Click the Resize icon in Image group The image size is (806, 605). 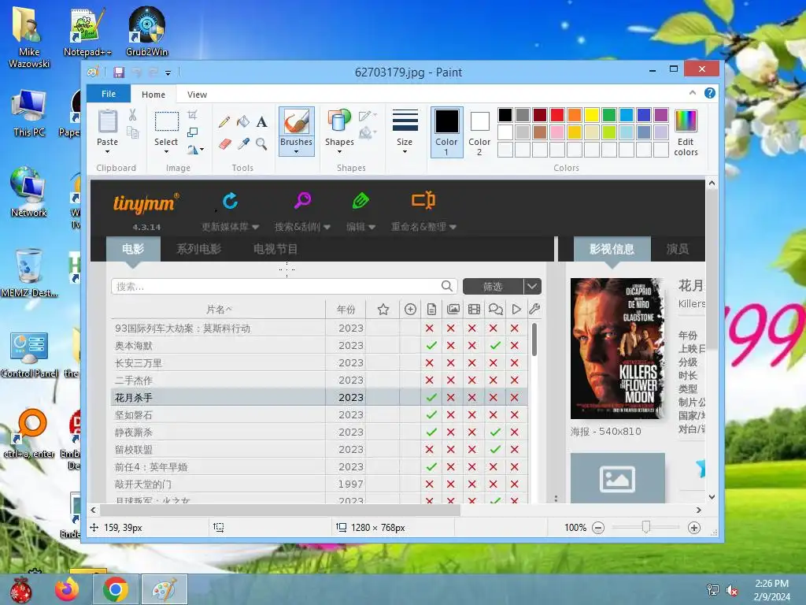[192, 132]
